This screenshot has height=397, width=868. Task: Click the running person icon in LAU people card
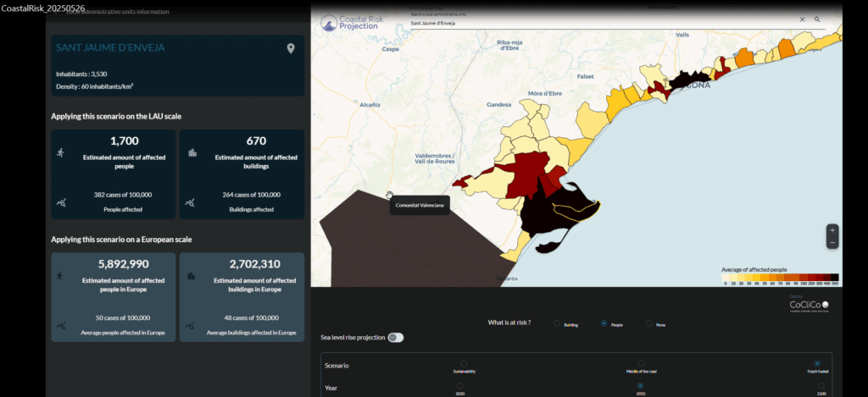tap(60, 152)
